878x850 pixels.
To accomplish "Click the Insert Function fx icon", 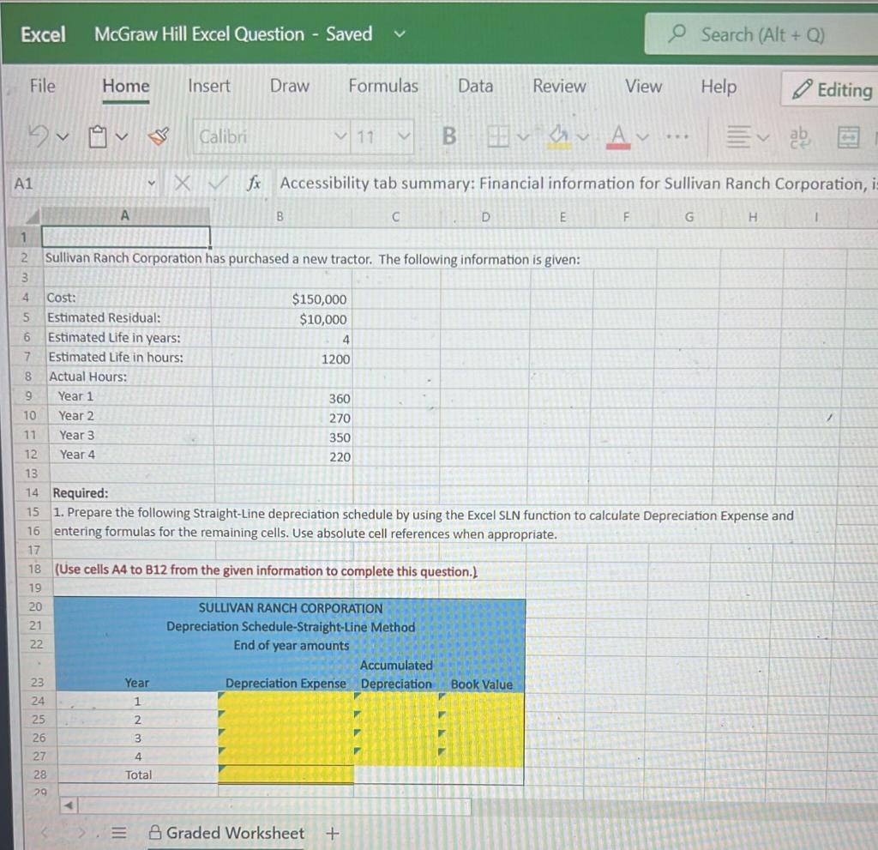I will pyautogui.click(x=255, y=184).
